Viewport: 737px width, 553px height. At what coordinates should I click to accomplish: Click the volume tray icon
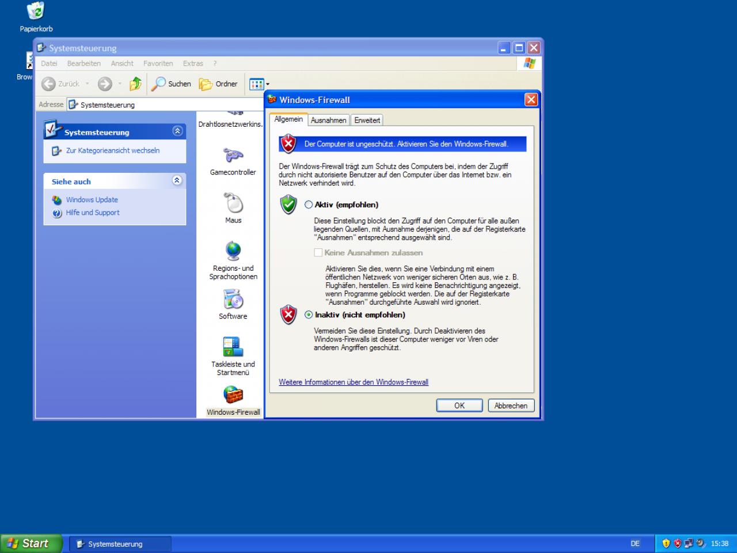coord(700,543)
